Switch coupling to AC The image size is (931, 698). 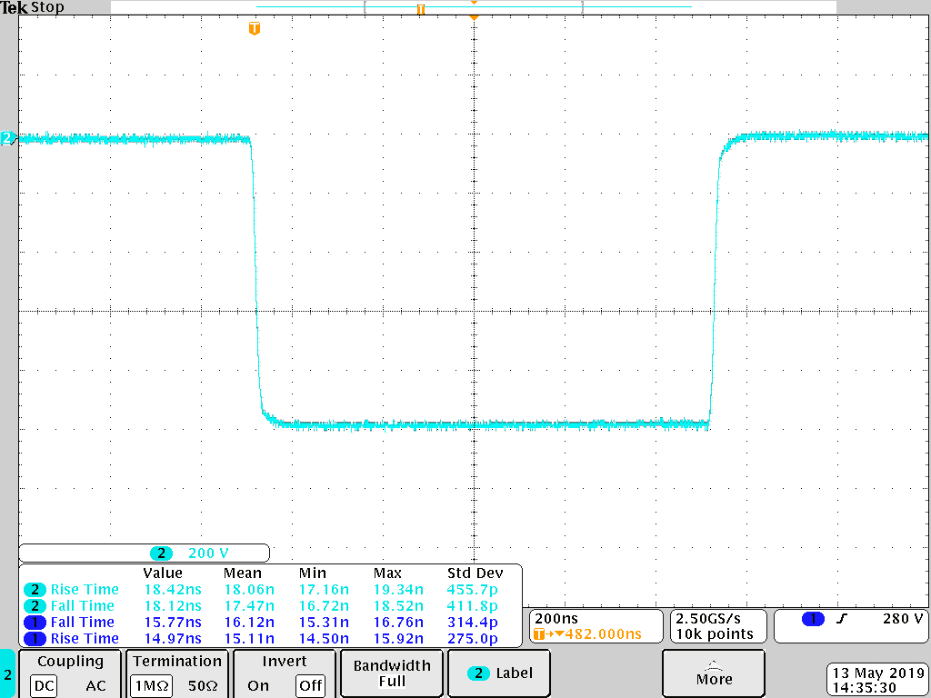point(95,685)
